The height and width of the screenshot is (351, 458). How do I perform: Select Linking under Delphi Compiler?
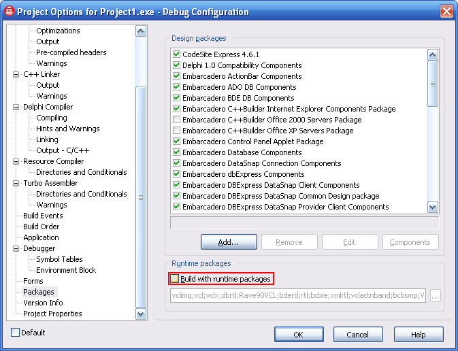(47, 139)
